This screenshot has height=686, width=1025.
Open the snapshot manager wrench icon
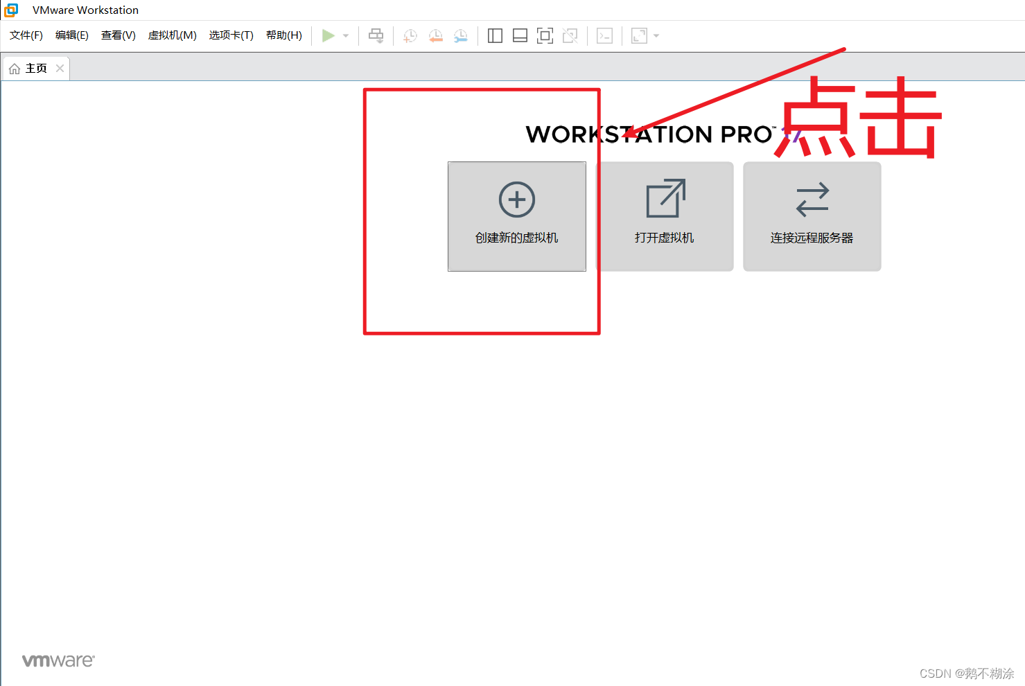(461, 36)
